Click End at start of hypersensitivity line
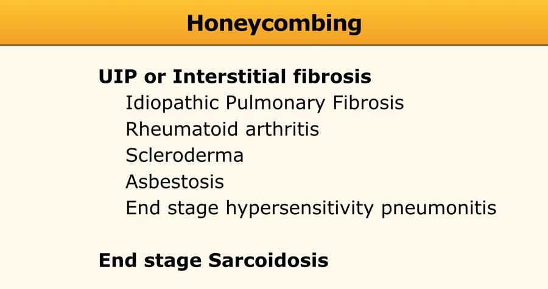 pyautogui.click(x=144, y=208)
